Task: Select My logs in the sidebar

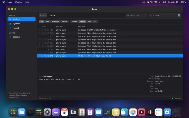Action: click(x=22, y=19)
